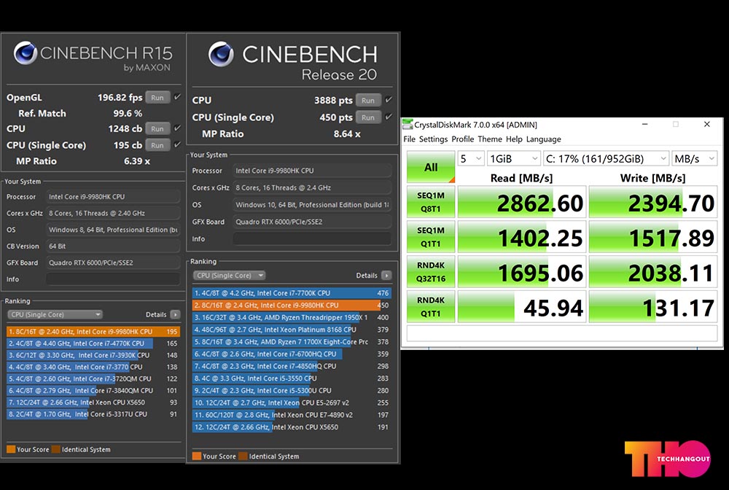Screen dimensions: 729x490
Task: Run CPU (Single Core) test in Cinebench R20
Action: pos(368,117)
